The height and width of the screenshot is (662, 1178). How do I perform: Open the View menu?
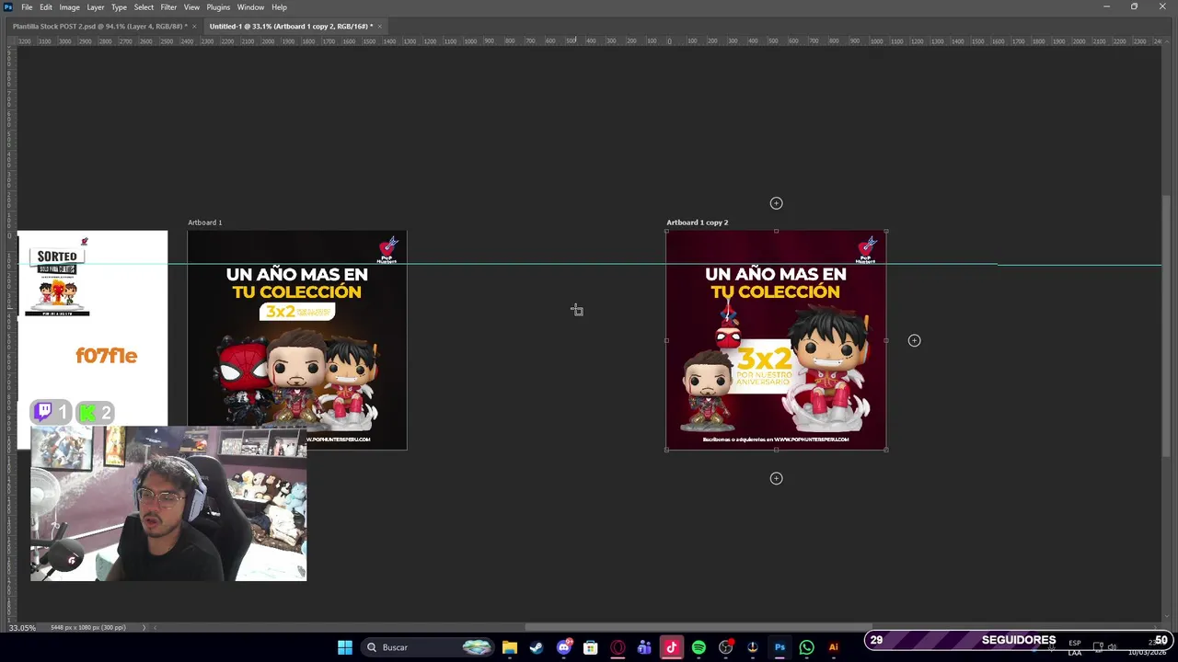coord(191,7)
